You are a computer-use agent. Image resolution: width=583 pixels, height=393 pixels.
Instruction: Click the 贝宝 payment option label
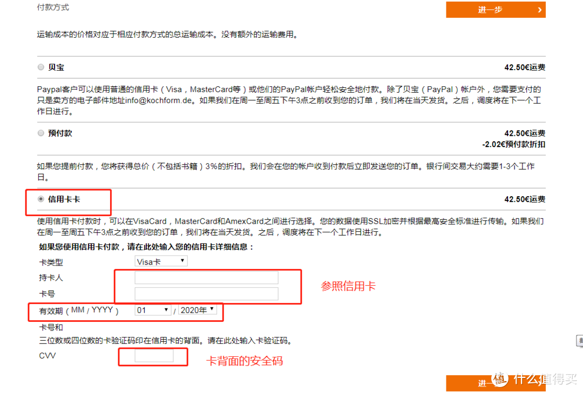pos(56,67)
